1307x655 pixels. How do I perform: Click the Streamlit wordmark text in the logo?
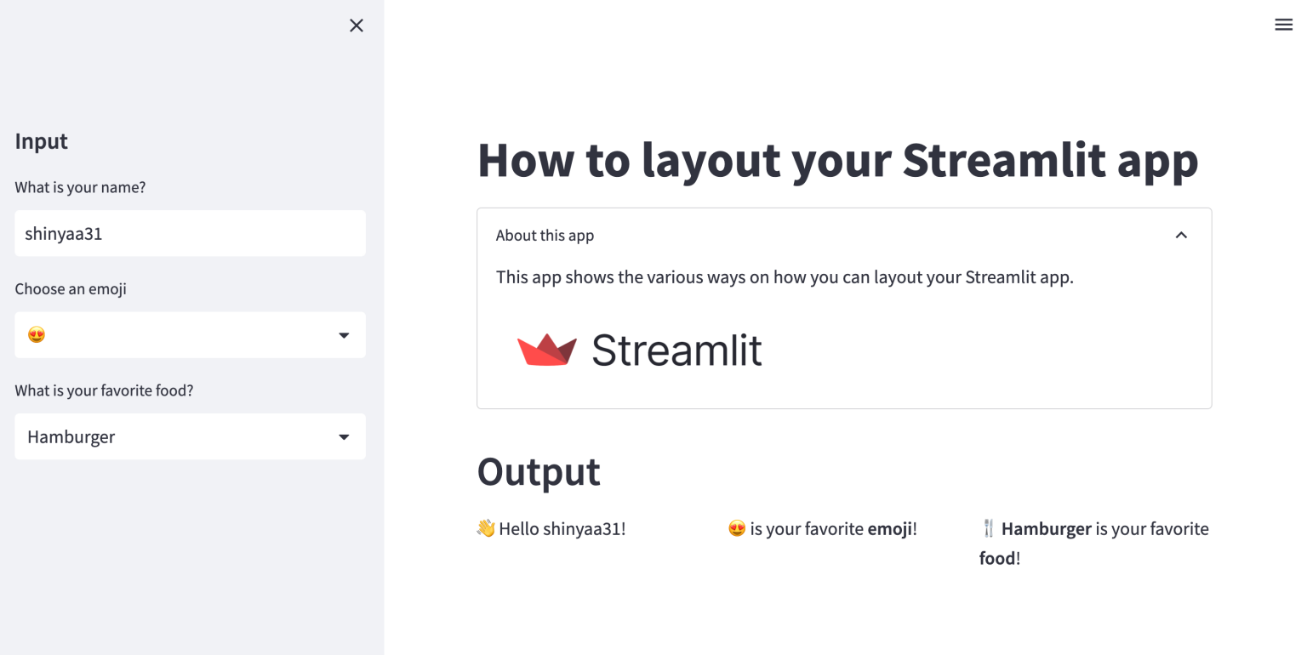676,350
